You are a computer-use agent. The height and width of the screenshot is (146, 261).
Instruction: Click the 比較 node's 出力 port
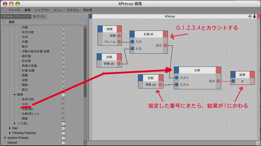[218, 81]
